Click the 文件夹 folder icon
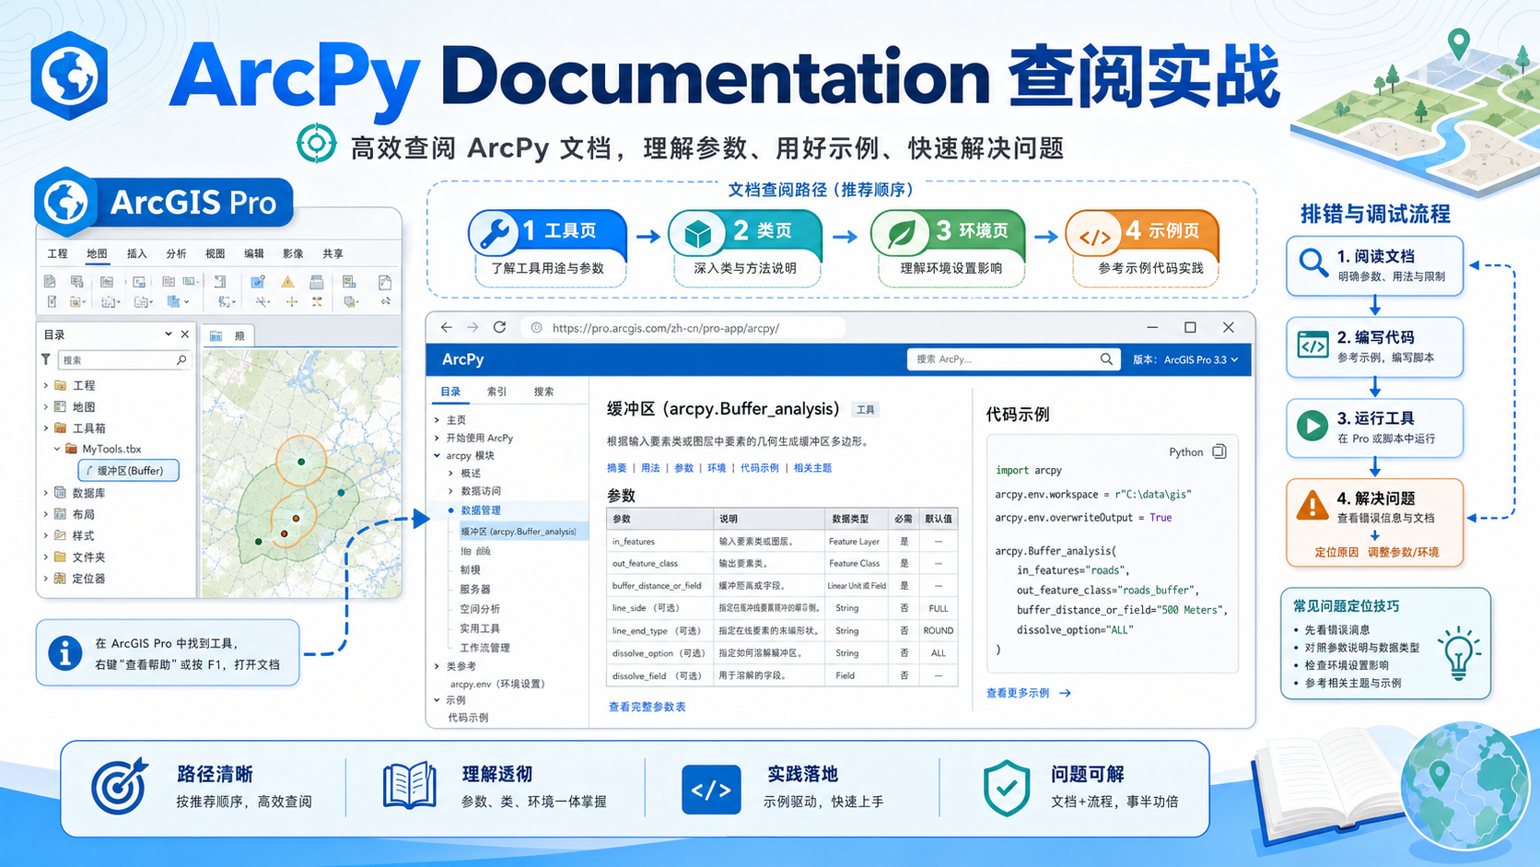Screen dimensions: 1540x867 [x=60, y=557]
